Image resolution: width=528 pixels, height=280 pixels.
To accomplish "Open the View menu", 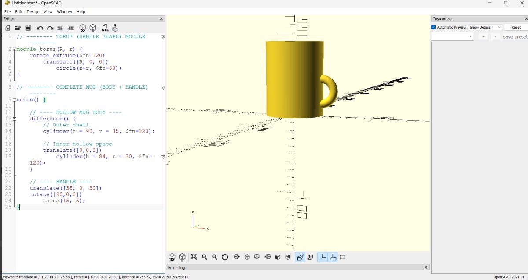I will tap(48, 12).
